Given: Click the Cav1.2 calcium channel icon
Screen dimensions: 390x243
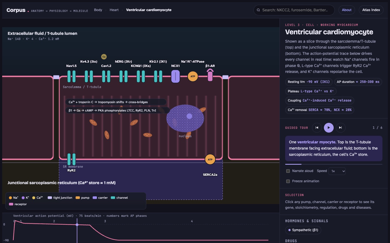Looking at the screenshot, I should 106,76.
